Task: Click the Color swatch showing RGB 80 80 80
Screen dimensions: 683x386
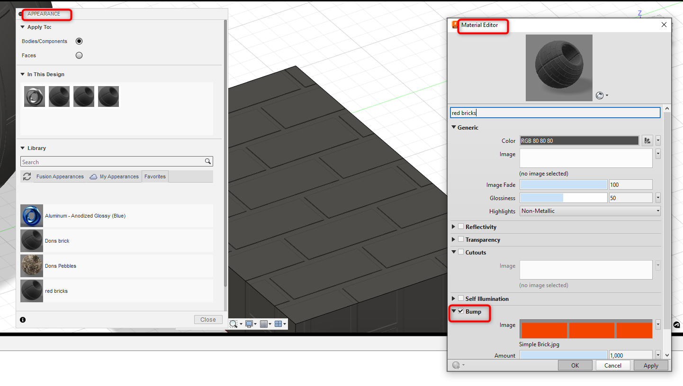Action: point(579,140)
